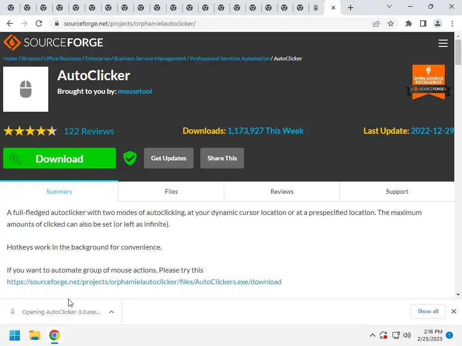462x346 pixels.
Task: Click the Get Updates button
Action: pos(169,158)
